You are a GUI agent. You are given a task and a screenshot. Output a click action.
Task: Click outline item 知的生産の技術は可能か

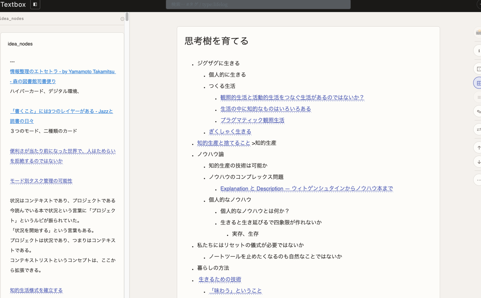[238, 166]
